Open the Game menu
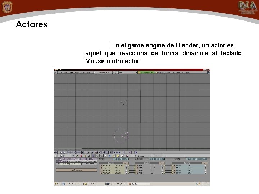Image resolution: width=259 pixels, height=194 pixels. (x=82, y=73)
